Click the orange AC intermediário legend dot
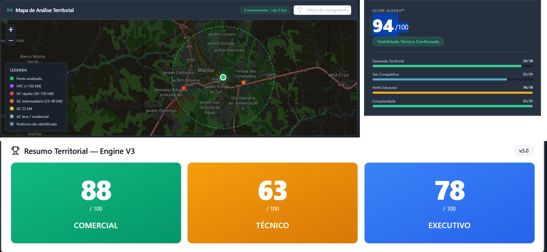This screenshot has height=252, width=547. click(x=12, y=101)
